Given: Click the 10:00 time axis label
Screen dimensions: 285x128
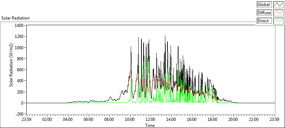Looking at the screenshot, I should (x=130, y=119).
